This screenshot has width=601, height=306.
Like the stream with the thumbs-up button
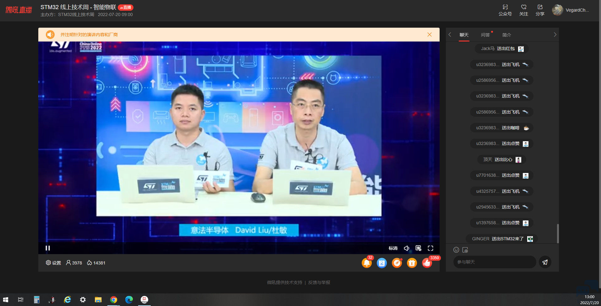tap(427, 263)
